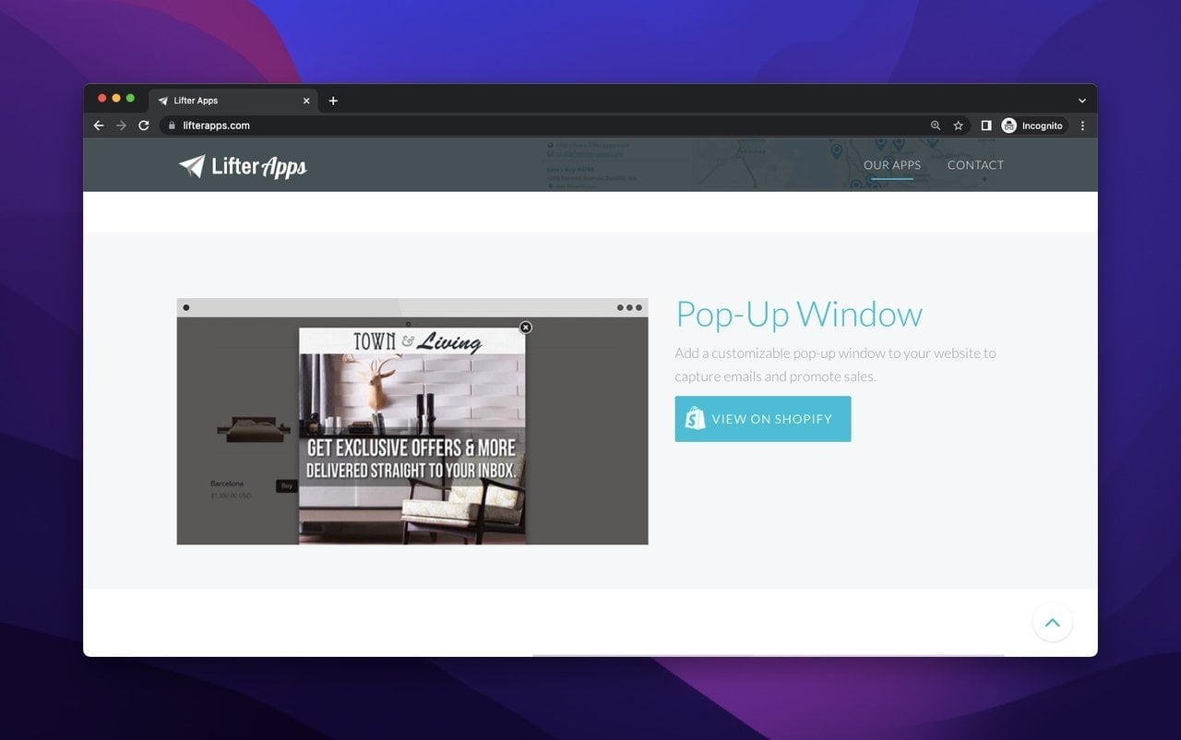This screenshot has height=740, width=1181.
Task: Click the Buy button near Barcelona product
Action: coord(287,485)
